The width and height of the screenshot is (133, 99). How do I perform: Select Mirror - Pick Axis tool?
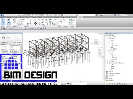(x=43, y=20)
